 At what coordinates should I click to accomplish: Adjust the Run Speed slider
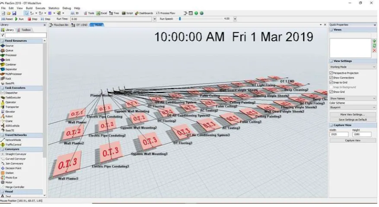pyautogui.click(x=180, y=19)
